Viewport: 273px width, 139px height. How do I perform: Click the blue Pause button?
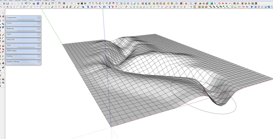tap(256, 7)
